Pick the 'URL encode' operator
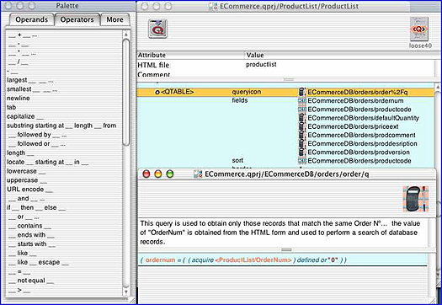The height and width of the screenshot is (305, 442). click(29, 190)
